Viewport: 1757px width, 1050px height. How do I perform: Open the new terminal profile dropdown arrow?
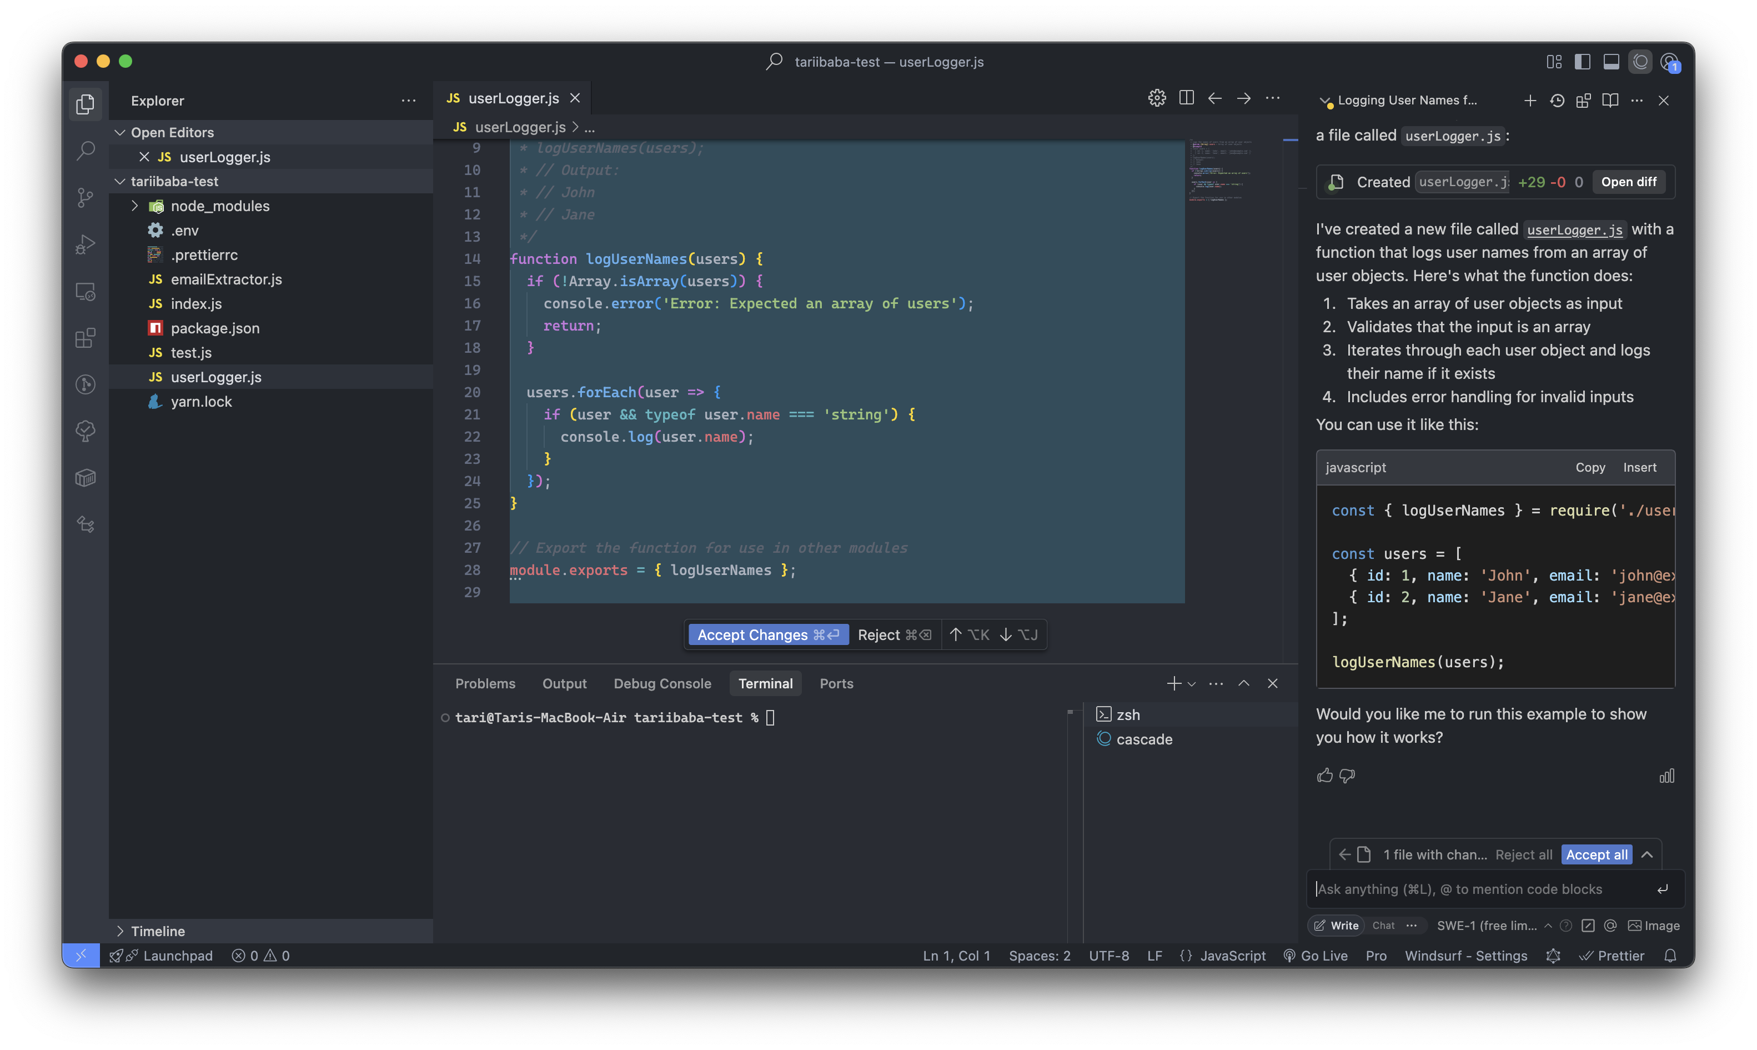(x=1192, y=684)
